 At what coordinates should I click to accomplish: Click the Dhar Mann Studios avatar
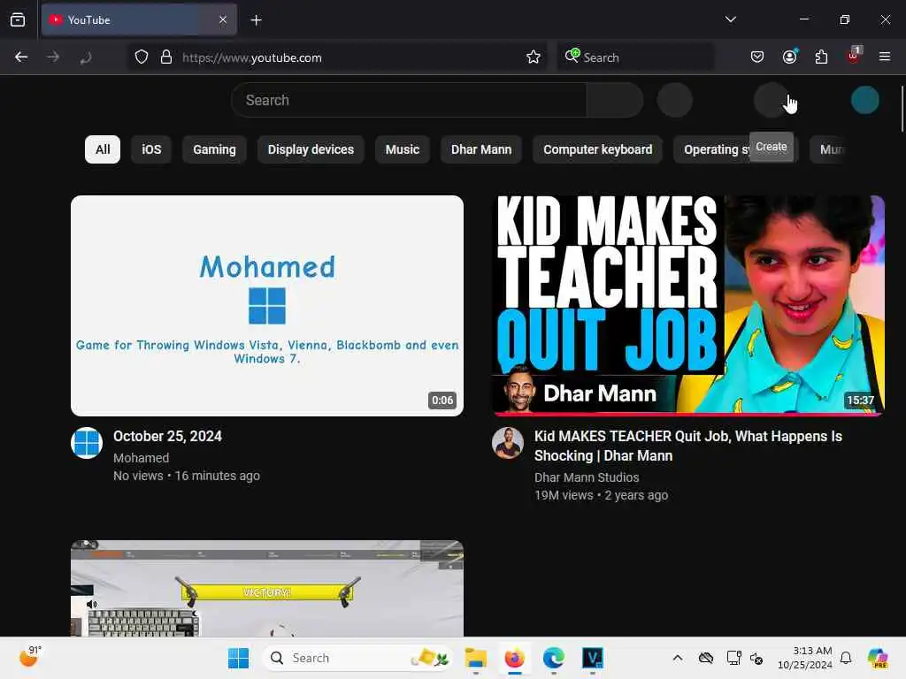(507, 443)
